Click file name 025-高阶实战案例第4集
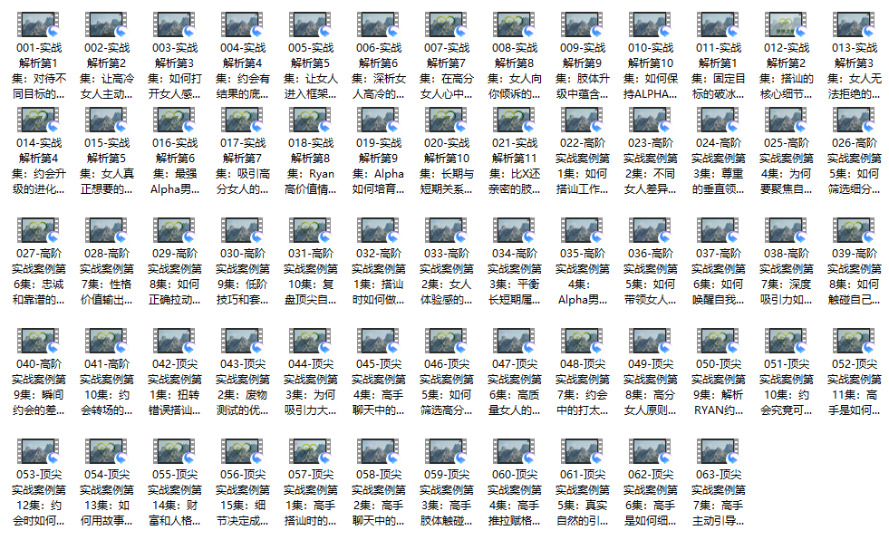This screenshot has height=540, width=889. tap(787, 166)
